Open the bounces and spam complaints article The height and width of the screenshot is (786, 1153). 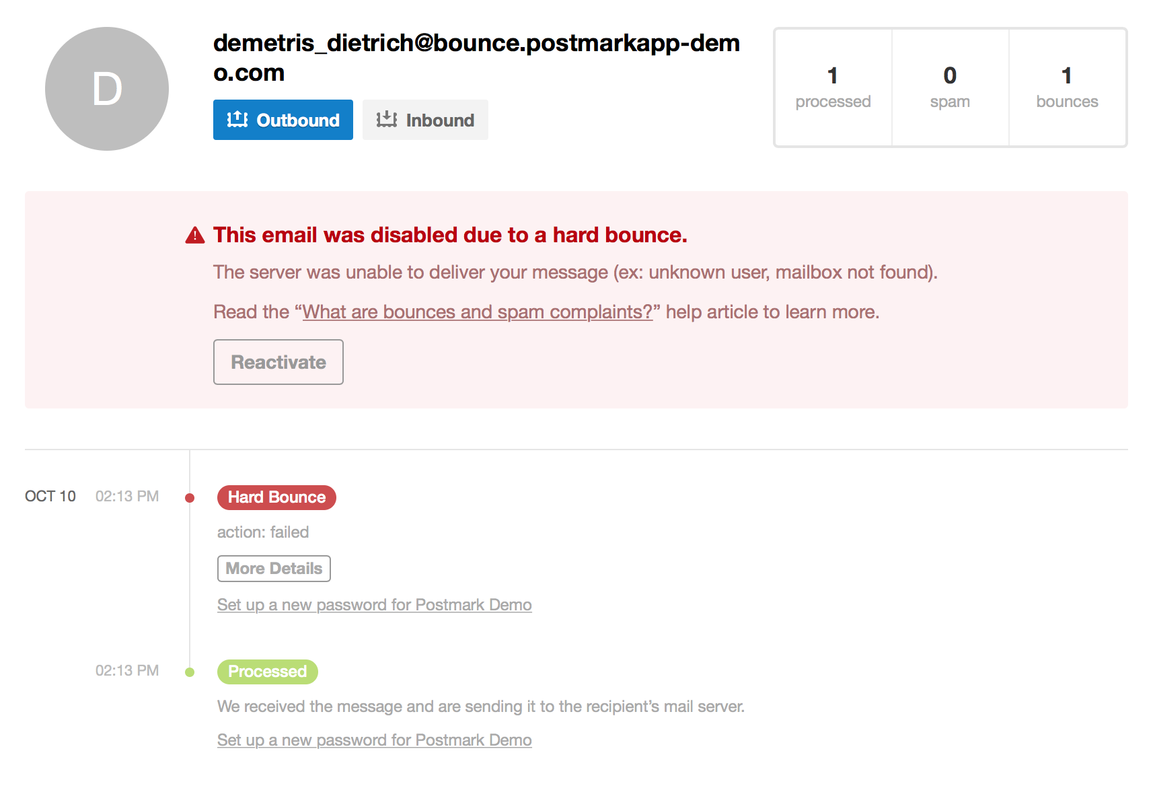point(478,312)
